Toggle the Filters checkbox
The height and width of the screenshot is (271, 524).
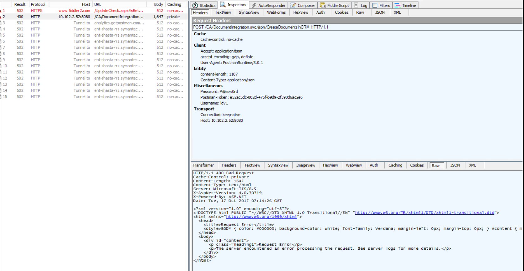tap(375, 5)
